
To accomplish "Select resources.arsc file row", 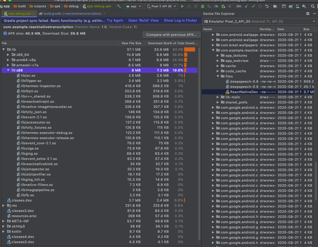I will [99, 216].
